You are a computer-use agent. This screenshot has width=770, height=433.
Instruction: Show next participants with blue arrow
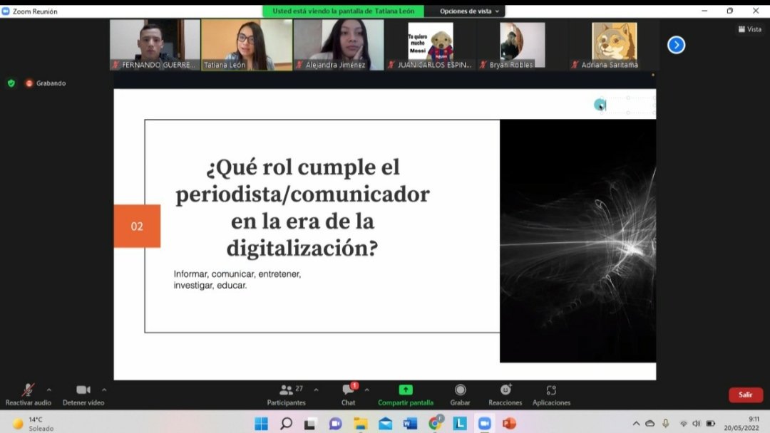676,45
